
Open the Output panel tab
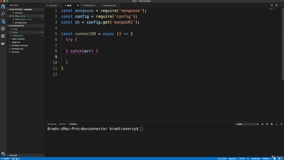click(63, 124)
